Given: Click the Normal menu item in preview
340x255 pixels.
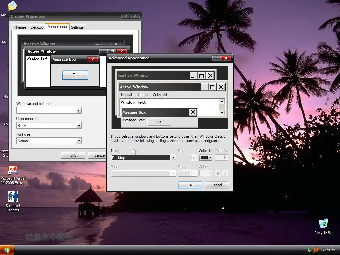Looking at the screenshot, I should click(x=127, y=95).
